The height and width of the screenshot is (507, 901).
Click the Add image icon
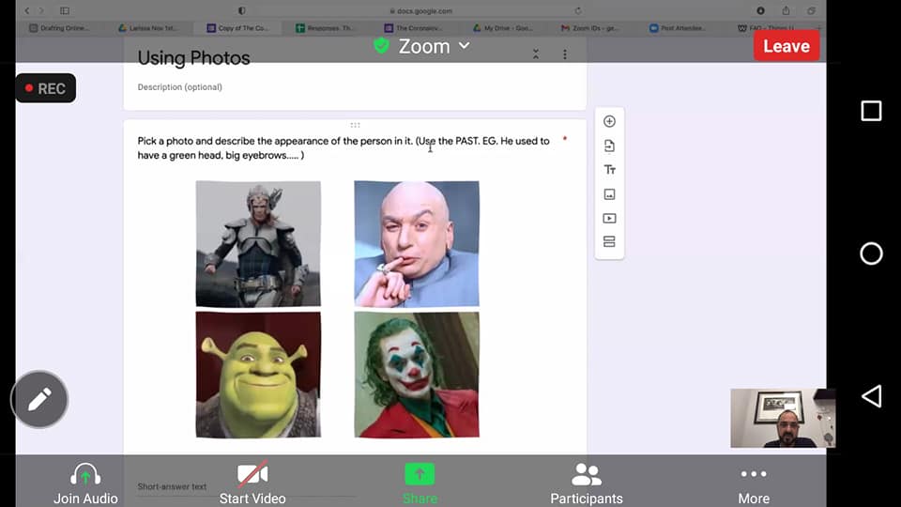610,194
